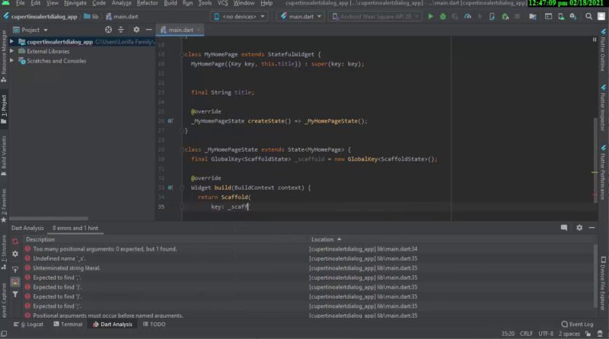Expand External Libraries node

click(11, 51)
